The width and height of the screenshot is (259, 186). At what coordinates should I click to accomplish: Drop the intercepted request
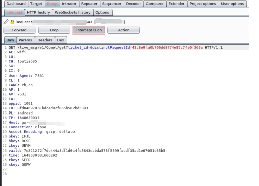coord(54,30)
